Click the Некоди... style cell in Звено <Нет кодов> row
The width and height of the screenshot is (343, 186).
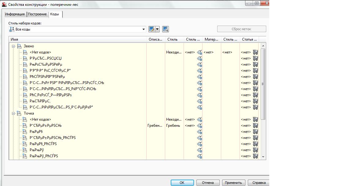point(174,53)
